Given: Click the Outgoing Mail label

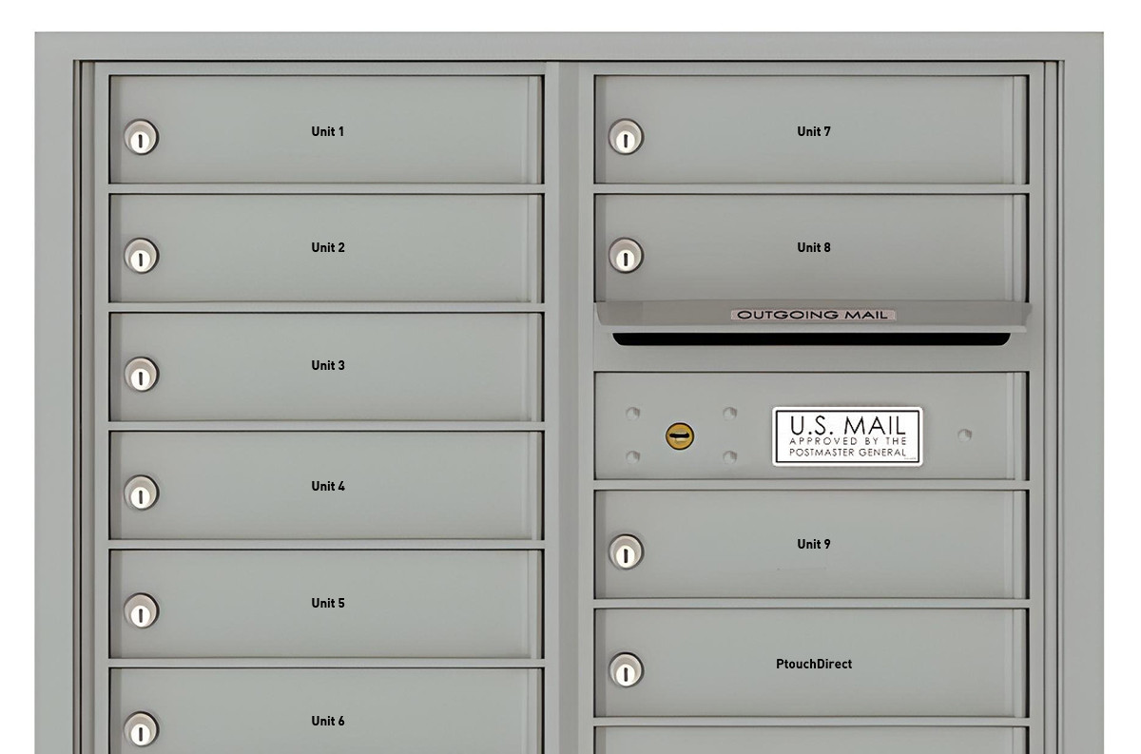Looking at the screenshot, I should tap(813, 315).
